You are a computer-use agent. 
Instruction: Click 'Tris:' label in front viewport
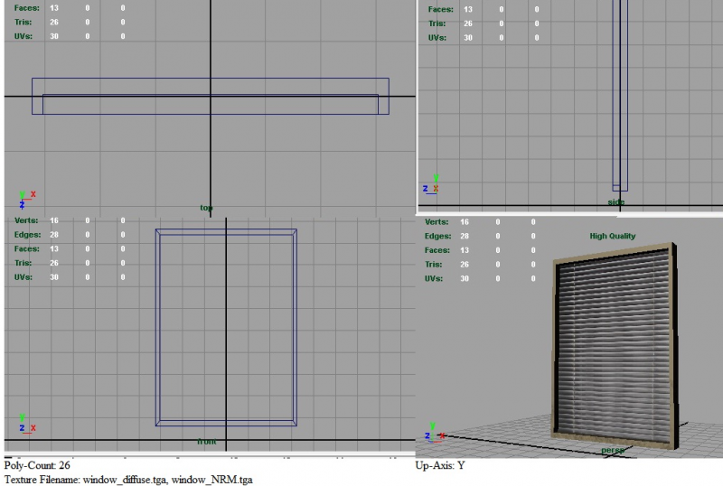(23, 263)
